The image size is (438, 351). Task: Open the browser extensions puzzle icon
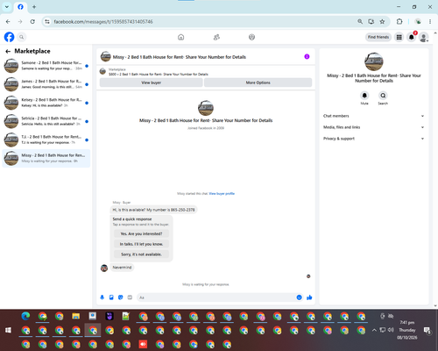pyautogui.click(x=399, y=22)
